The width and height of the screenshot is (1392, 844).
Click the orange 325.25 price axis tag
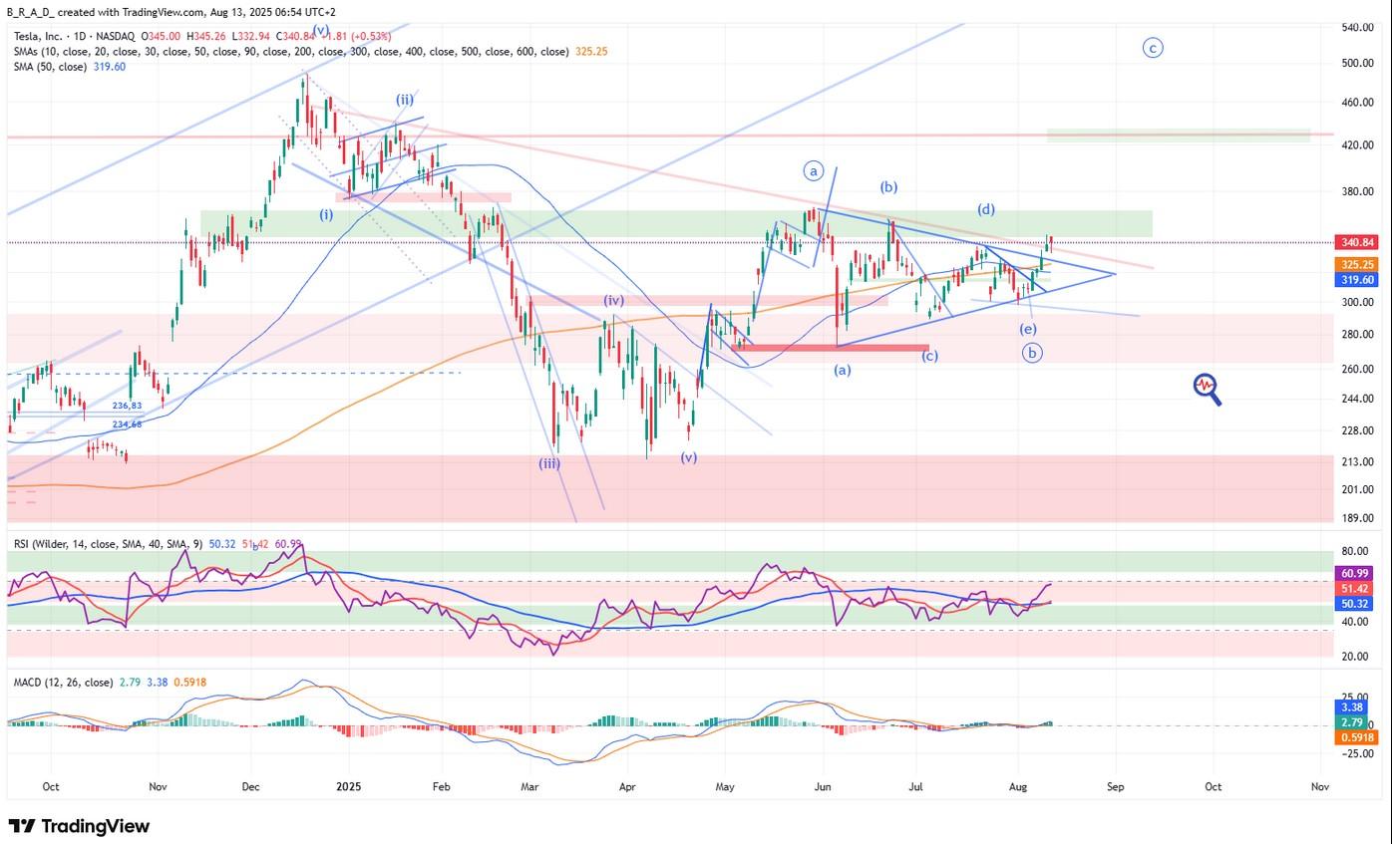[x=1357, y=265]
